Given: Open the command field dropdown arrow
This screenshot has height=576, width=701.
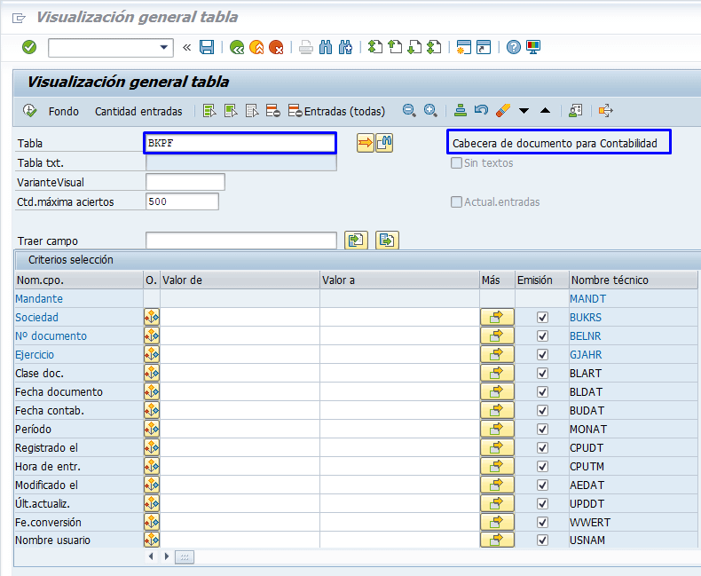Looking at the screenshot, I should 164,48.
